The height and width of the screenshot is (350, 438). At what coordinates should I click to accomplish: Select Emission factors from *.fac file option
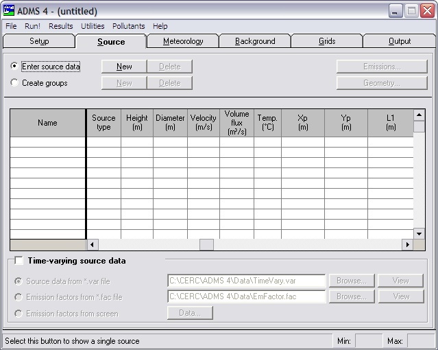point(19,297)
